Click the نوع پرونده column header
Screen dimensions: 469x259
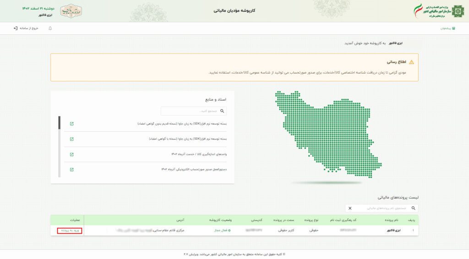point(311,220)
